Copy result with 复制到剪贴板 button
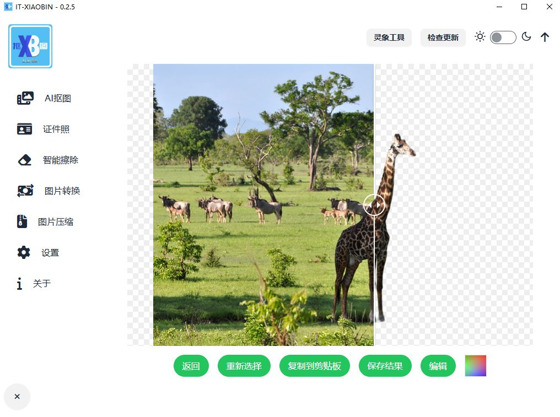The width and height of the screenshot is (560, 417). click(x=314, y=366)
